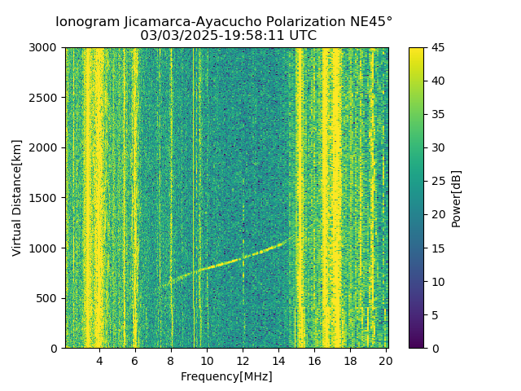
Task: Click the 3000 tick on distance axis
Action: point(42,48)
